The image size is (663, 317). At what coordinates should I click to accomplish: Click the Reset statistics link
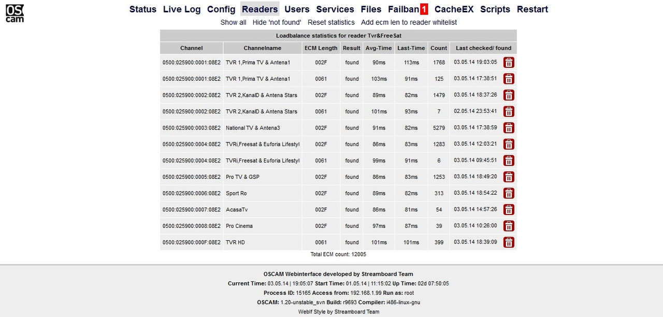pos(331,22)
